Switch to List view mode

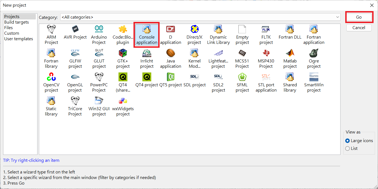[x=347, y=148]
